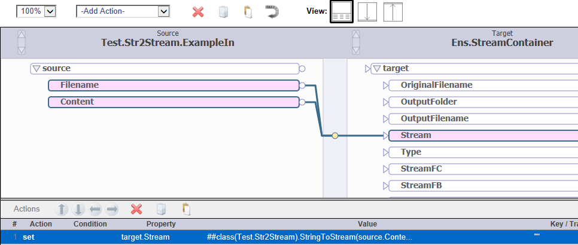The height and width of the screenshot is (245, 578).
Task: Click the move action right arrow
Action: click(x=112, y=210)
